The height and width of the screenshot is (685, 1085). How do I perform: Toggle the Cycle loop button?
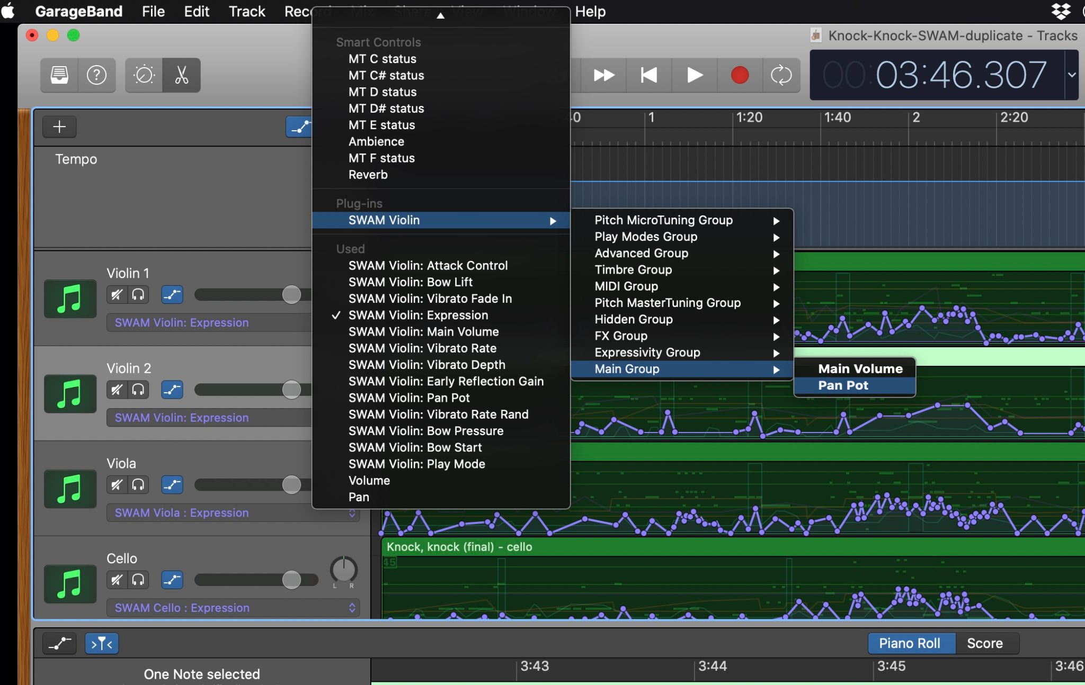(x=781, y=75)
